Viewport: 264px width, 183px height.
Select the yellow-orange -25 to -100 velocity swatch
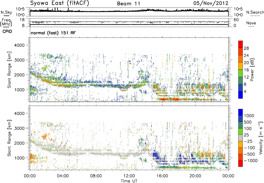[x=241, y=144]
